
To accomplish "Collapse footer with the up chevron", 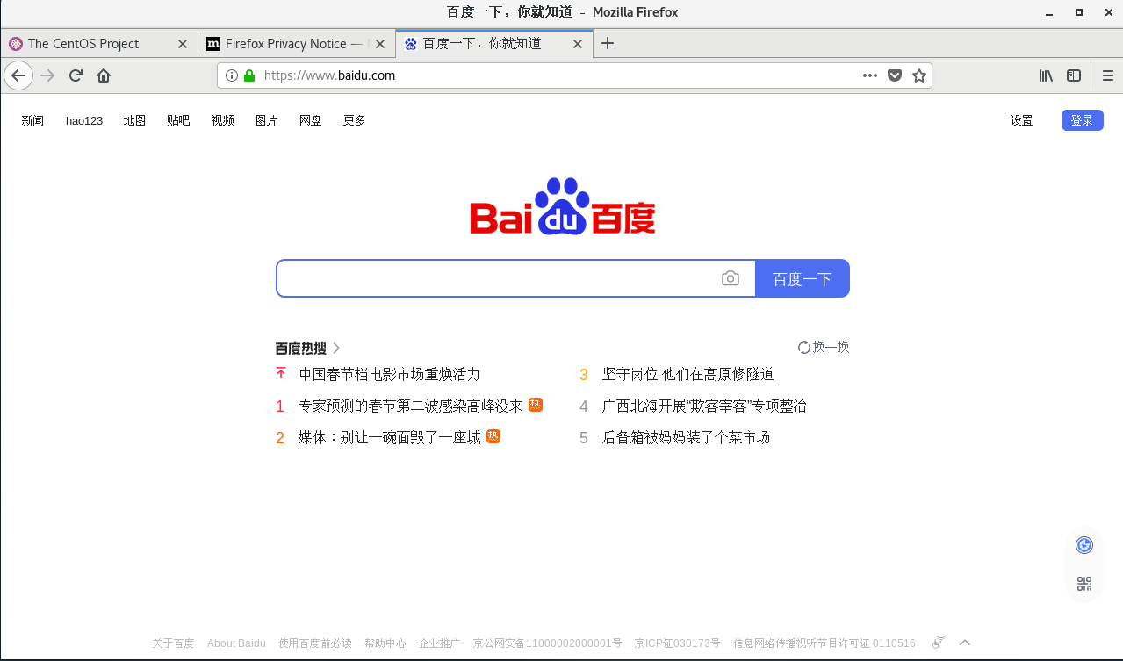I will tap(965, 643).
